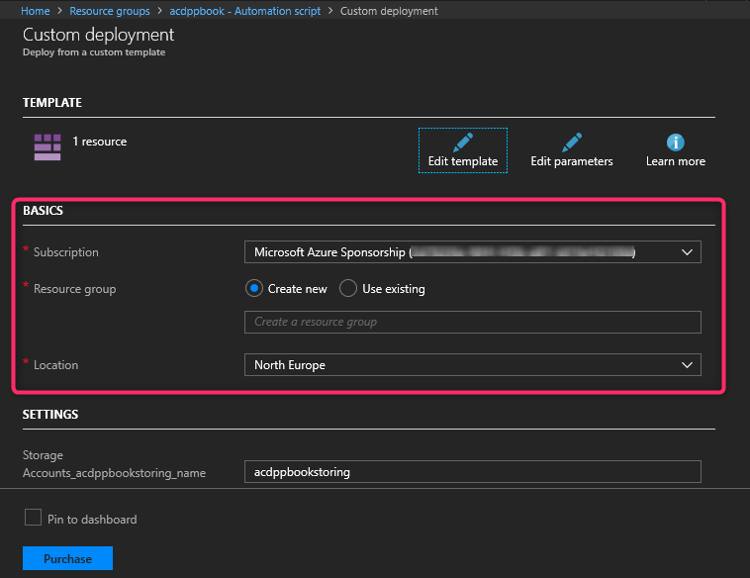This screenshot has width=750, height=578.
Task: Click the template resource blocks icon
Action: click(47, 147)
